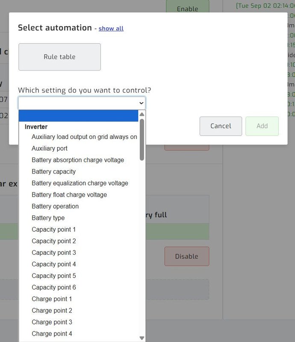This screenshot has height=342, width=295.
Task: Choose Capacity point 6
Action: click(x=54, y=287)
